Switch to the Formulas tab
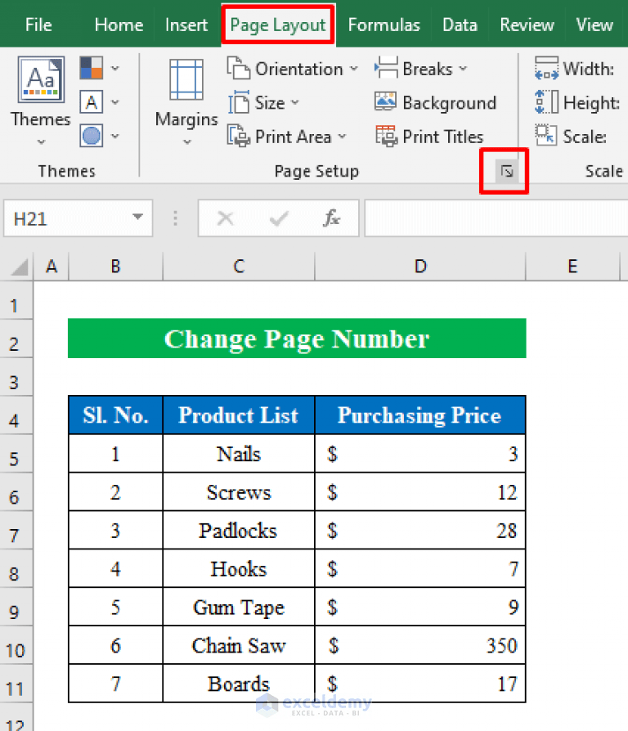The height and width of the screenshot is (731, 628). pyautogui.click(x=384, y=25)
